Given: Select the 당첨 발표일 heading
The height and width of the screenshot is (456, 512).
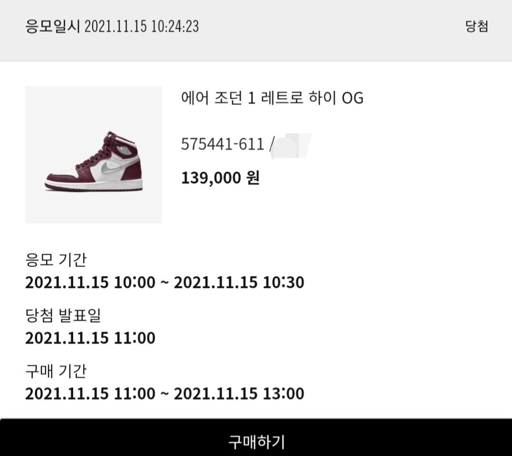Looking at the screenshot, I should (63, 315).
